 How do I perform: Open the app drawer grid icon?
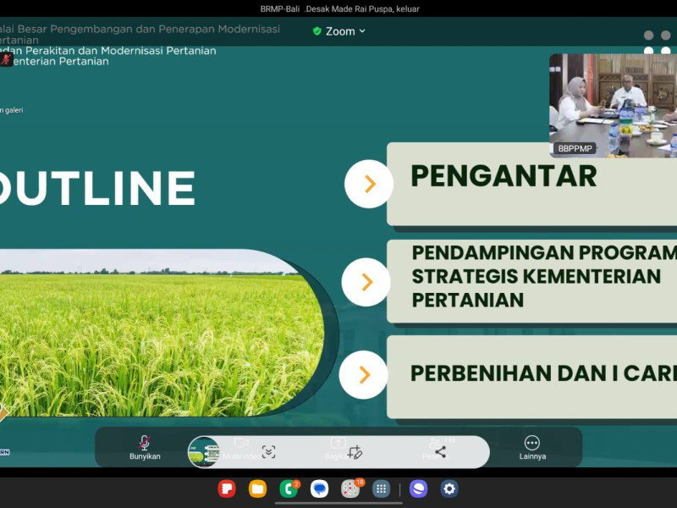point(381,489)
